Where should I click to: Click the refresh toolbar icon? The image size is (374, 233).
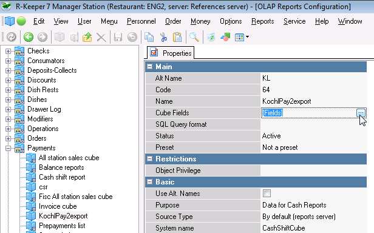click(x=11, y=37)
